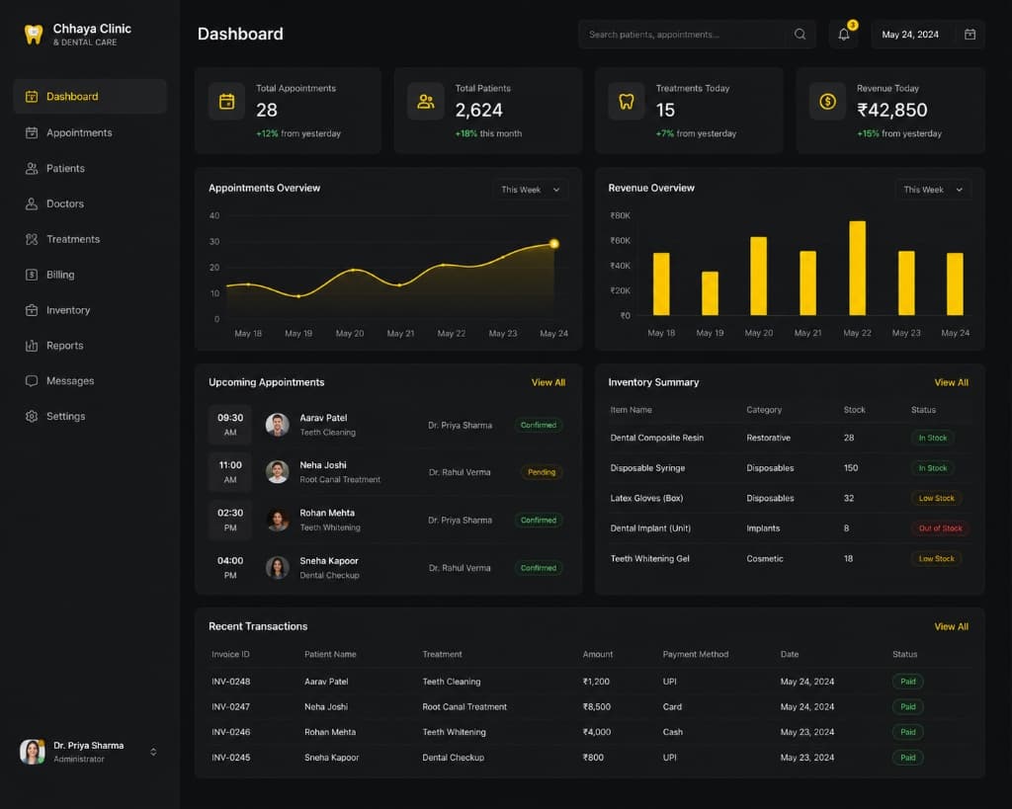Click the search magnifier icon
This screenshot has width=1012, height=809.
(x=800, y=35)
